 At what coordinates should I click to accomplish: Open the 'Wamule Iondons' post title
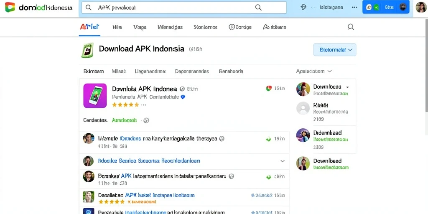[x=158, y=139]
